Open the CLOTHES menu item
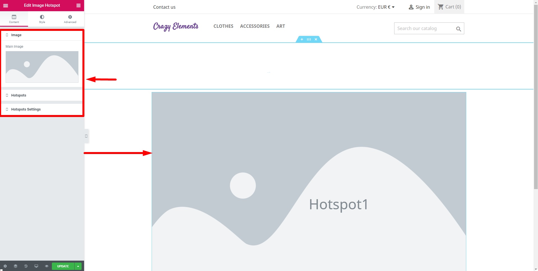538x271 pixels. [223, 26]
